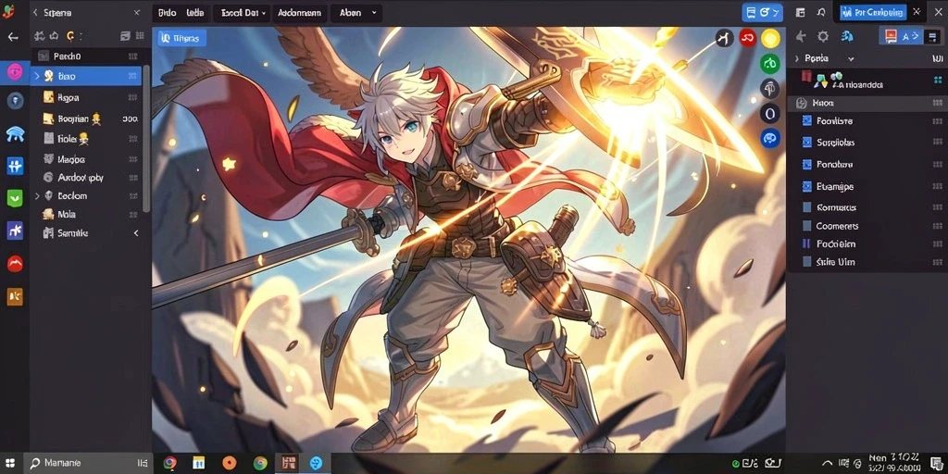This screenshot has height=474, width=948.
Task: Click the Tihgras chip on canvas
Action: pyautogui.click(x=182, y=38)
